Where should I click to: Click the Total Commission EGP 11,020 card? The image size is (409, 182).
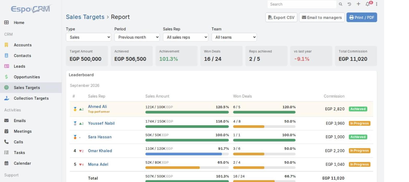[356, 56]
